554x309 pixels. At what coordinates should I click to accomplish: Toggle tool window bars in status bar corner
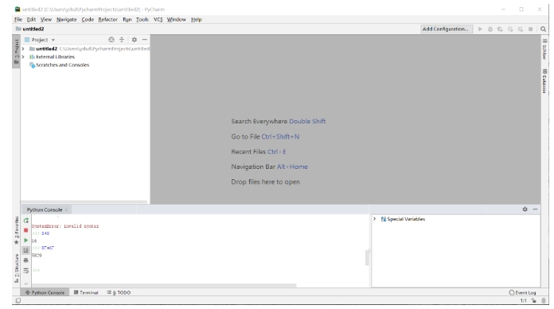point(18,300)
